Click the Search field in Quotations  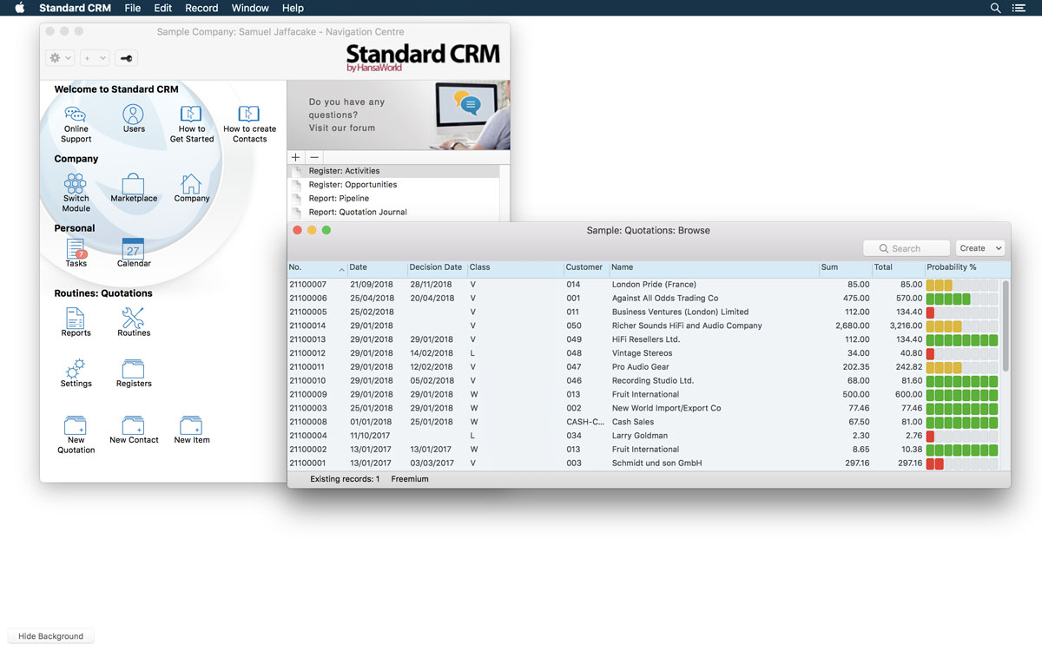click(907, 248)
